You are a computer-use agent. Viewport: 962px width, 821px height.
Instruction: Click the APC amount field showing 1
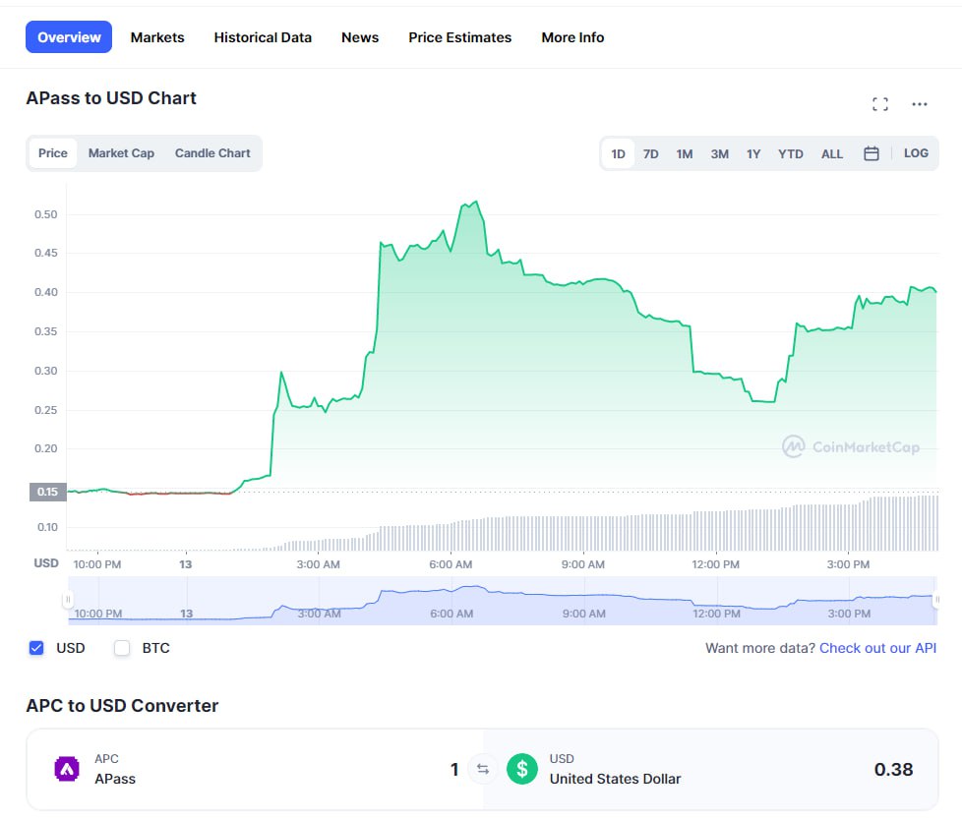pos(454,769)
